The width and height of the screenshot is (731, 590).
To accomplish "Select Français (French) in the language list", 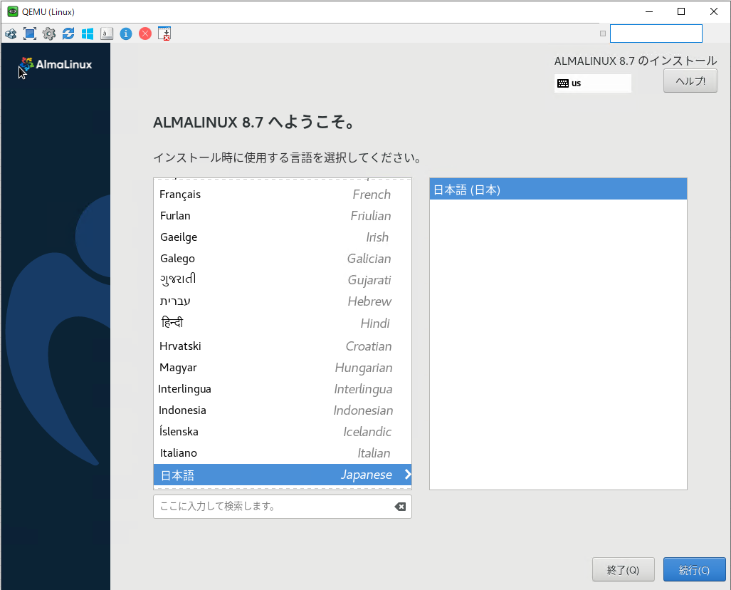I will [283, 195].
